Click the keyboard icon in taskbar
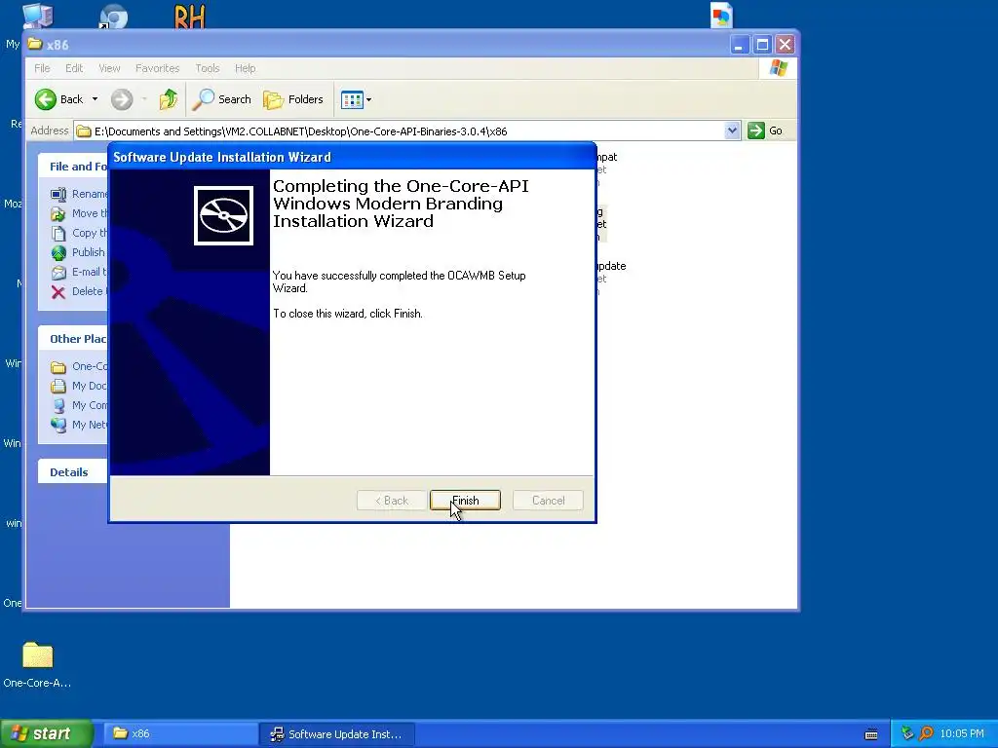The height and width of the screenshot is (748, 998). point(870,734)
